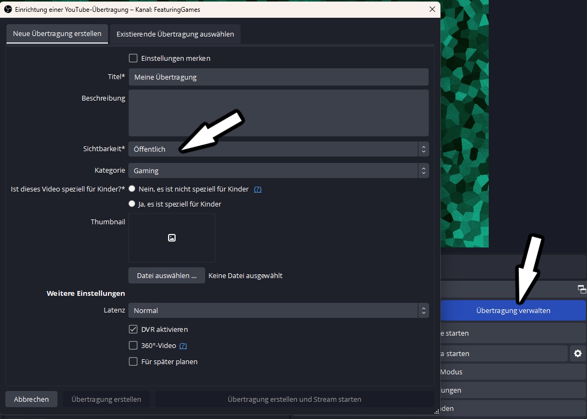Select the Neue Übertragung erstellen tab
Screen dimensions: 587x419
(57, 34)
